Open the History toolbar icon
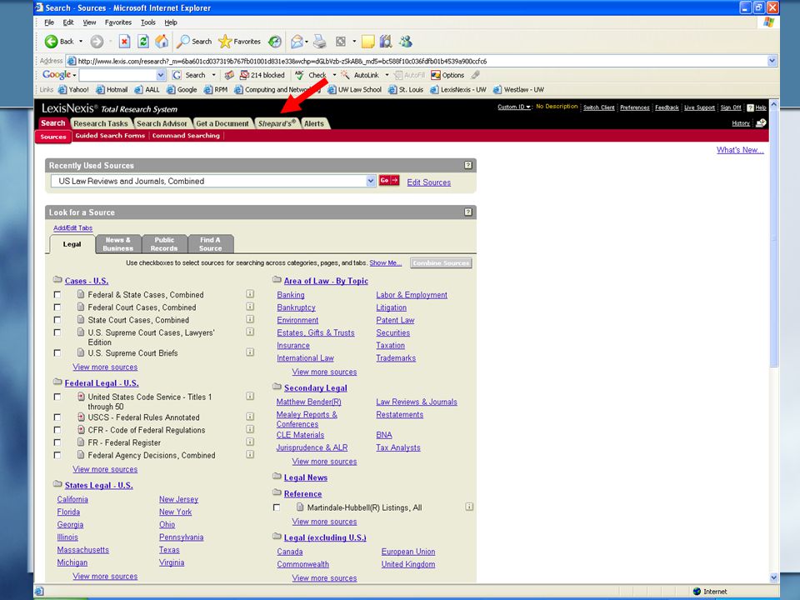The height and width of the screenshot is (600, 800). coord(275,42)
